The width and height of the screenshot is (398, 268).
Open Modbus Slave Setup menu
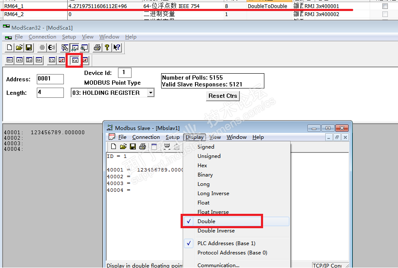pos(173,137)
